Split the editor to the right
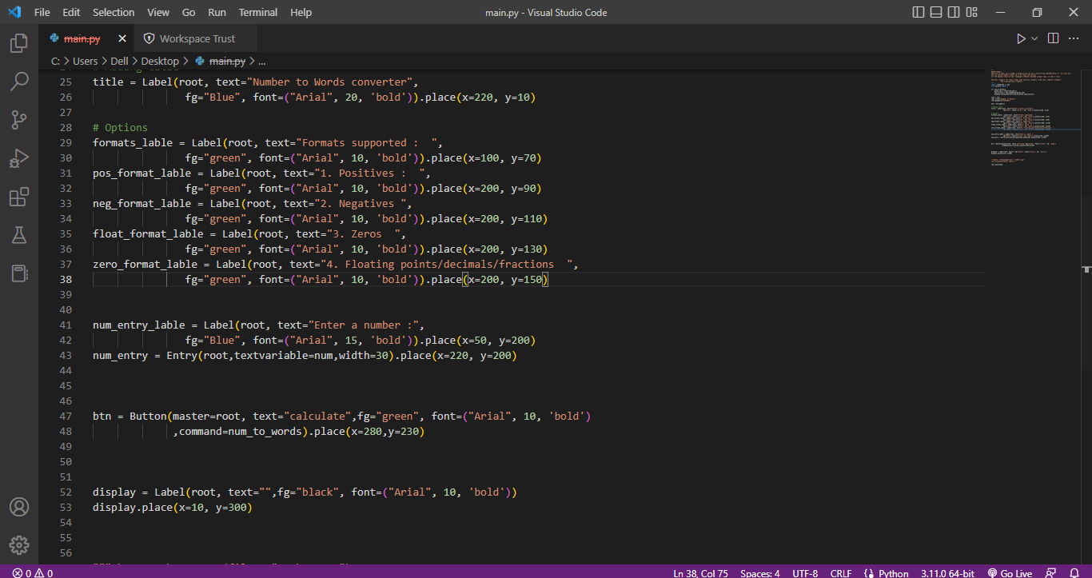 (1053, 38)
